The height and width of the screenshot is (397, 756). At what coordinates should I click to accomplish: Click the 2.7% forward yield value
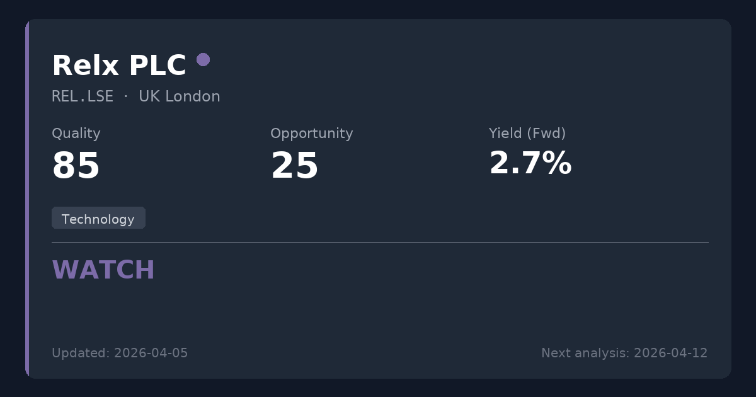[x=530, y=164]
